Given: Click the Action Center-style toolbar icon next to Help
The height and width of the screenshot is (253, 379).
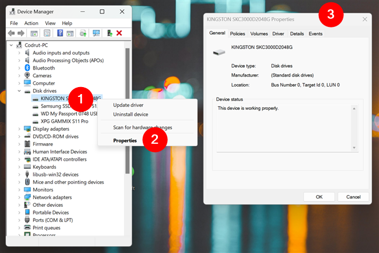Looking at the screenshot, I should [70, 33].
